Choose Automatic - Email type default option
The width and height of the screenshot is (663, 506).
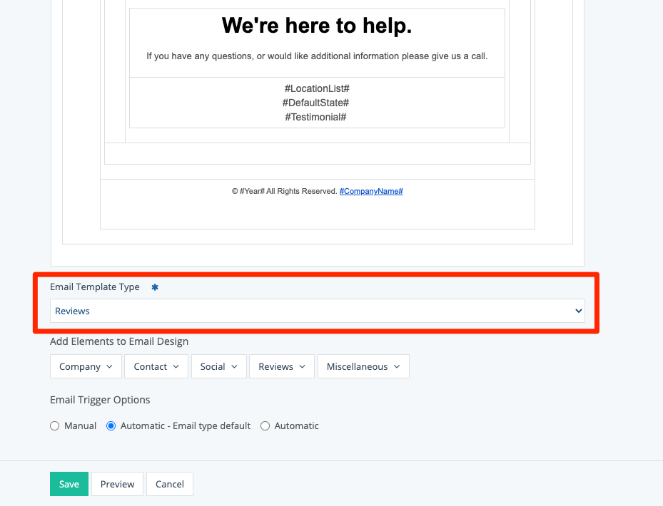click(111, 426)
